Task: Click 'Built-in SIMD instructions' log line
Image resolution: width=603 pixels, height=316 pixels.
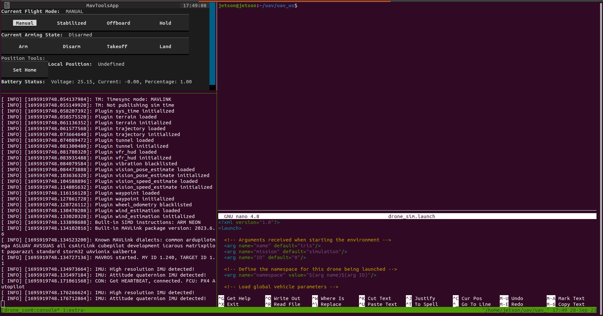Action: click(x=101, y=222)
